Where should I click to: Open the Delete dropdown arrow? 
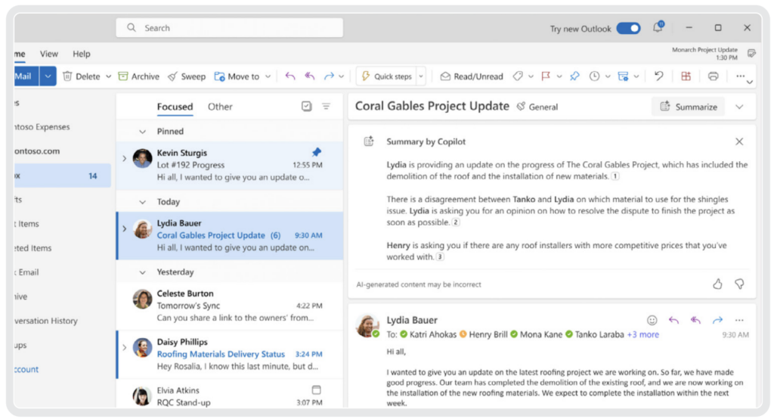pyautogui.click(x=109, y=76)
